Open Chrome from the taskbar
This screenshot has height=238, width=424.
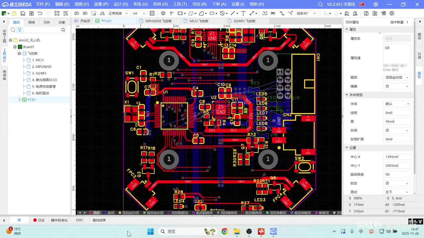(225, 231)
